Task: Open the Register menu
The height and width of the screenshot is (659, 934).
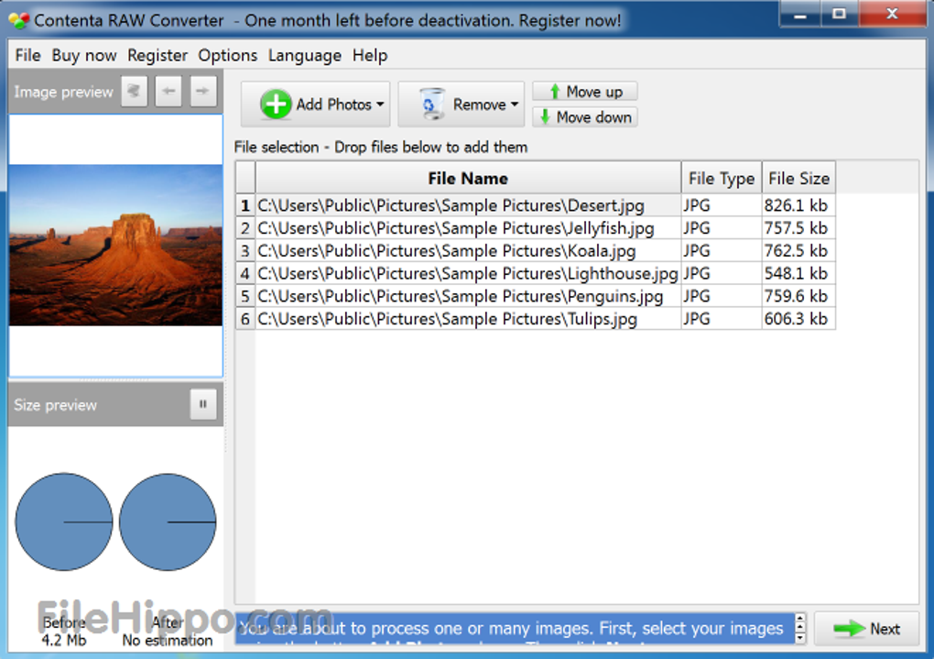Action: click(x=157, y=56)
